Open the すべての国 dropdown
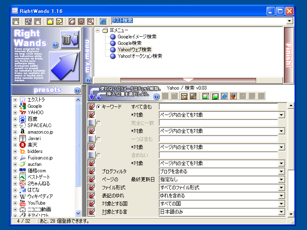The image size is (307, 230). coord(282,204)
